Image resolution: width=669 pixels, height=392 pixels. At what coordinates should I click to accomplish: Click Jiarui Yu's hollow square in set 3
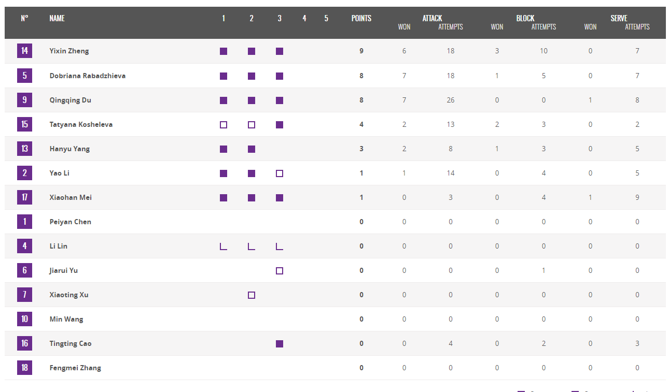tap(280, 271)
